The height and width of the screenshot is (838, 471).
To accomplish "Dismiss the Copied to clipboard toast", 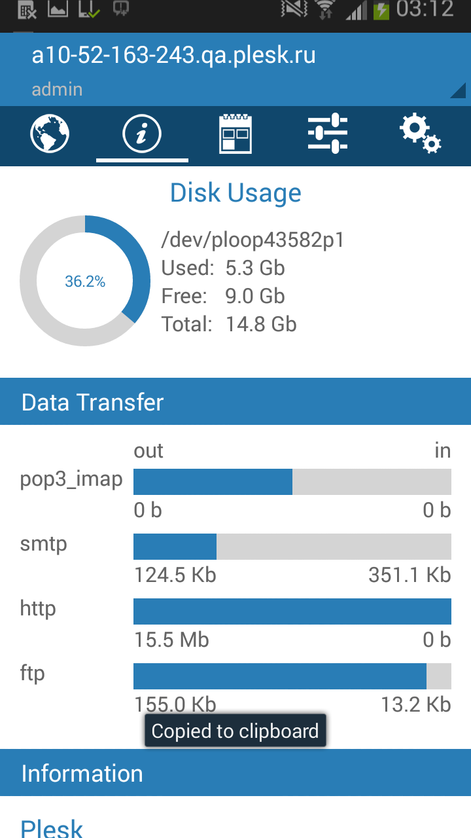I will [235, 731].
